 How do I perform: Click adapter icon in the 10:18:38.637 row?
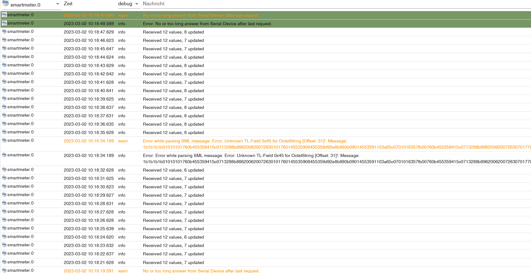coord(4,107)
